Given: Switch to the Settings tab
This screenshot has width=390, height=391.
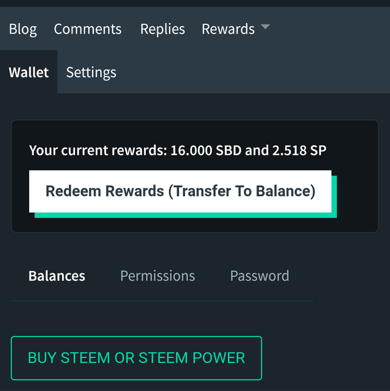Looking at the screenshot, I should [x=91, y=72].
